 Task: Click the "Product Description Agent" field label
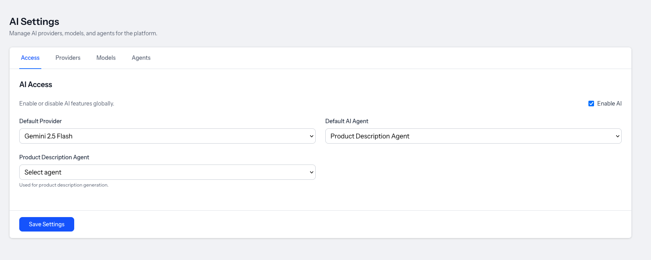click(54, 157)
